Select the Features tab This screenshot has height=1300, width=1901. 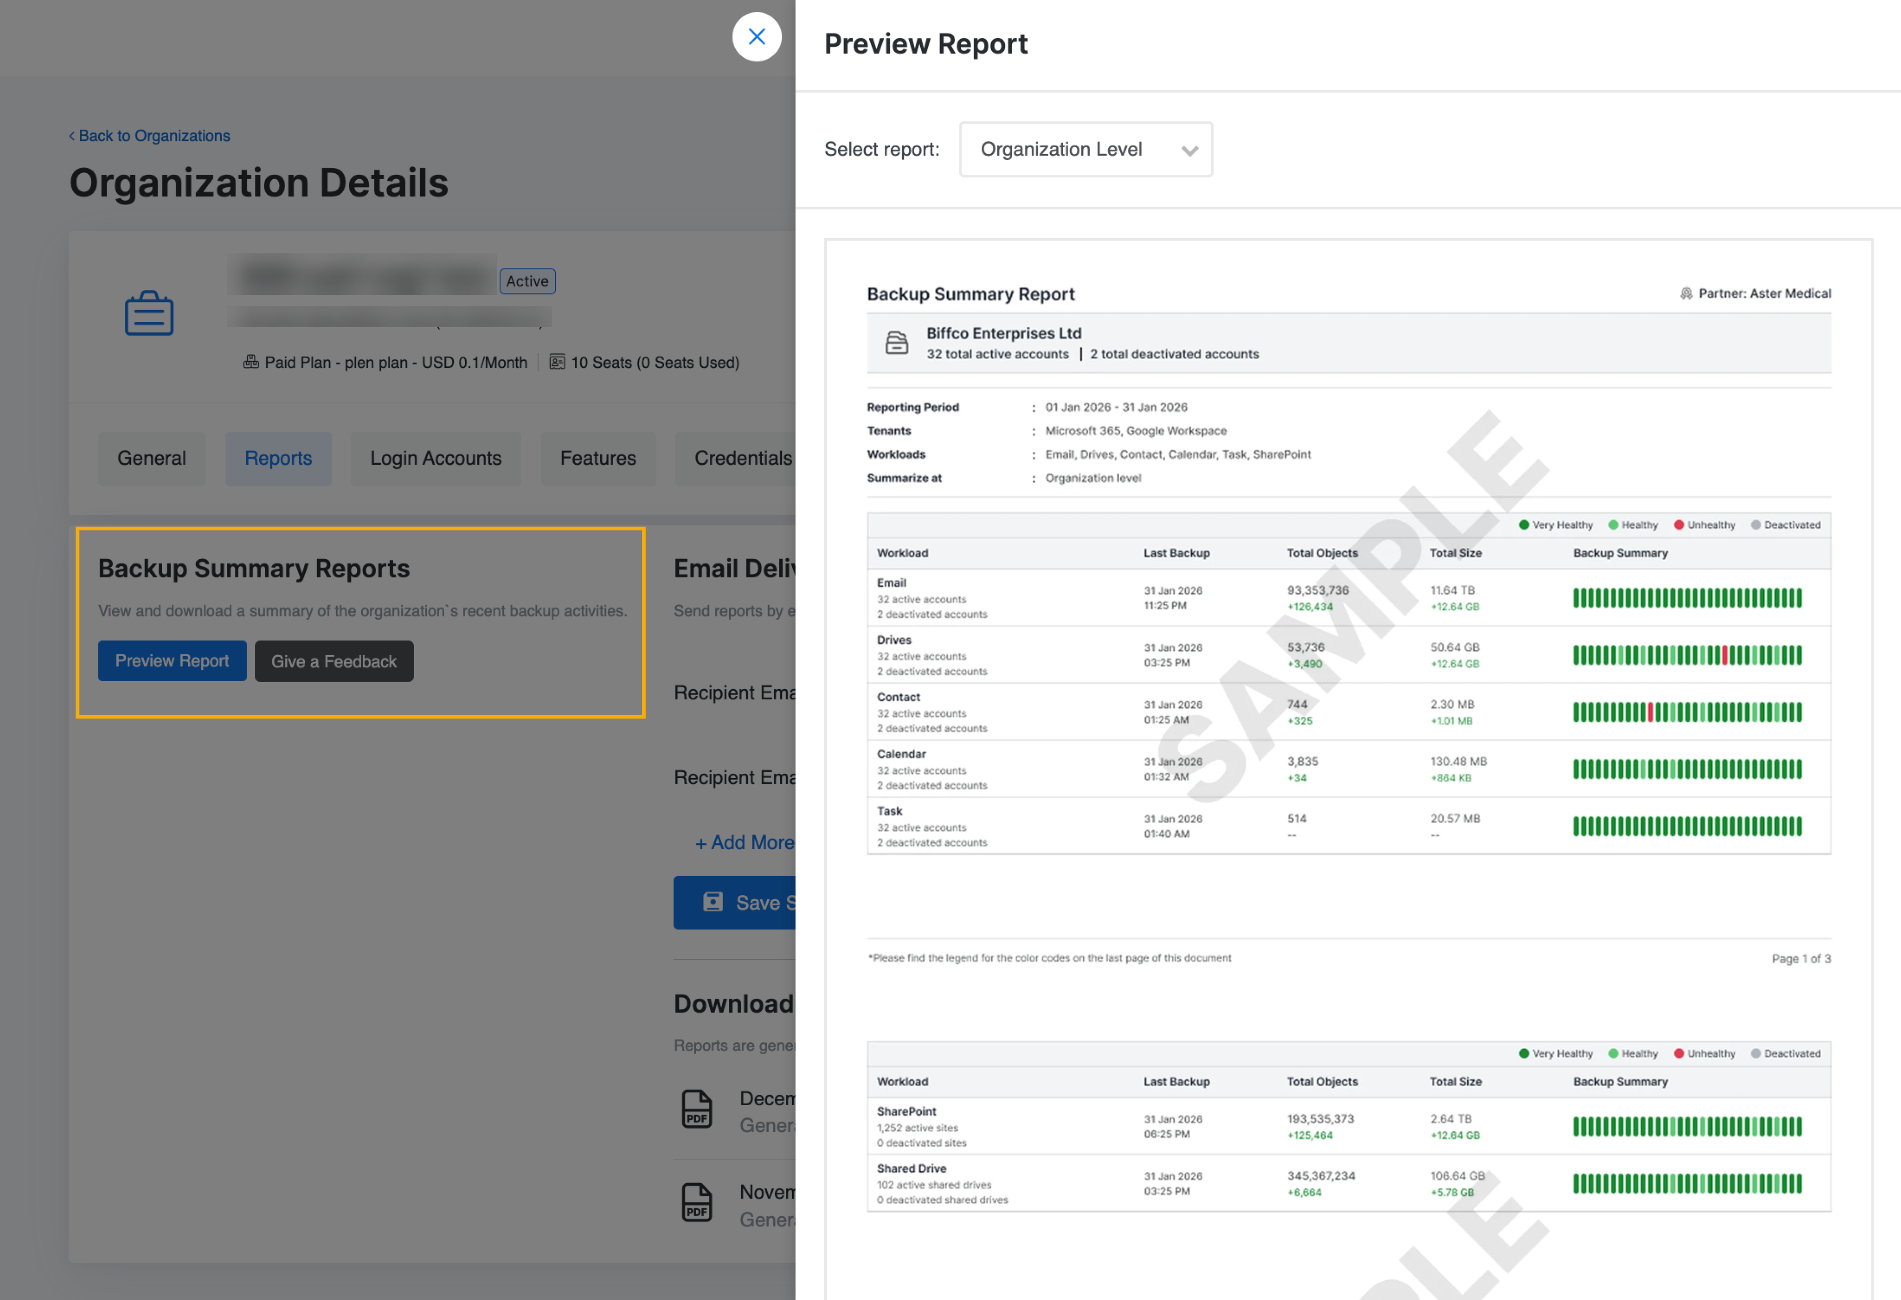598,458
